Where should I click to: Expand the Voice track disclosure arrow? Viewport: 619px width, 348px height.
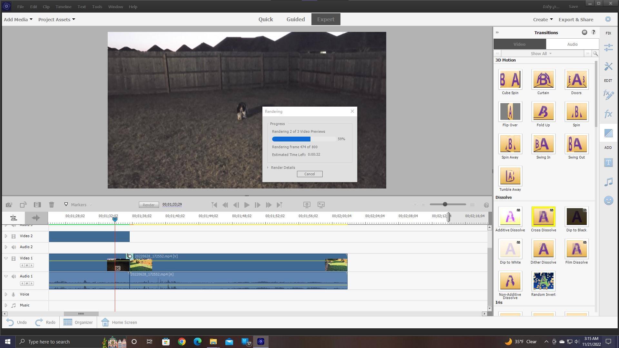click(x=5, y=294)
